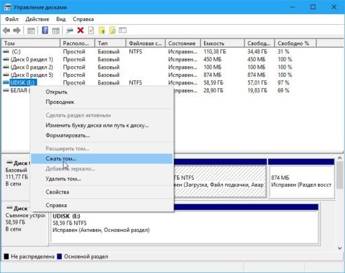This screenshot has width=345, height=273.
Task: Open the Файл menu
Action: (11, 20)
